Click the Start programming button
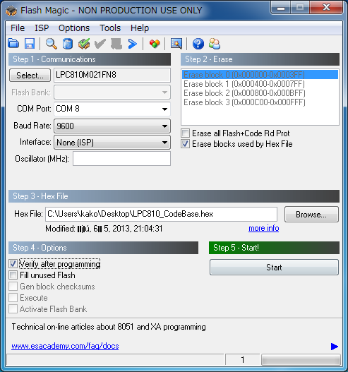The width and height of the screenshot is (348, 372). (x=274, y=268)
